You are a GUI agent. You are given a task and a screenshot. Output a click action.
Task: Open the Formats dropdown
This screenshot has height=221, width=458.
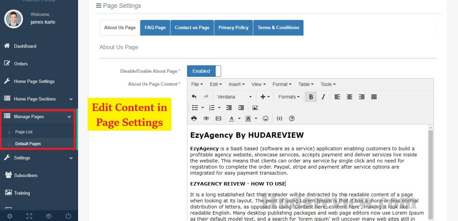tap(289, 97)
